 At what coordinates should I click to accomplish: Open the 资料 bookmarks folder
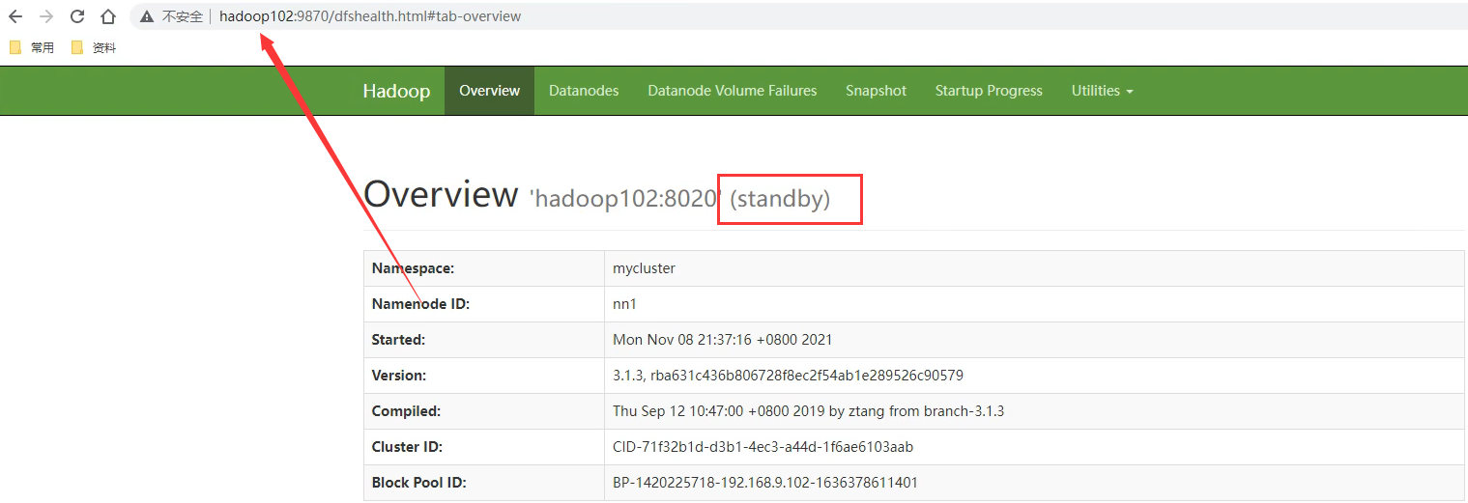click(x=94, y=47)
